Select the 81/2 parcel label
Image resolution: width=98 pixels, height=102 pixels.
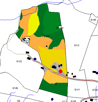pyautogui.click(x=19, y=61)
